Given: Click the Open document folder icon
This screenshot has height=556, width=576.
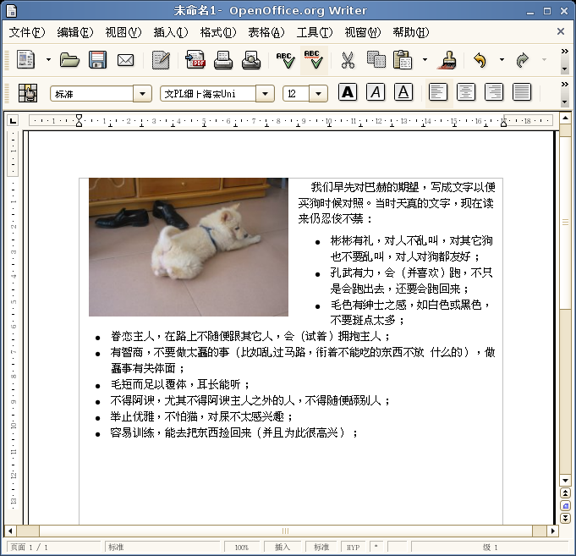Looking at the screenshot, I should [69, 60].
